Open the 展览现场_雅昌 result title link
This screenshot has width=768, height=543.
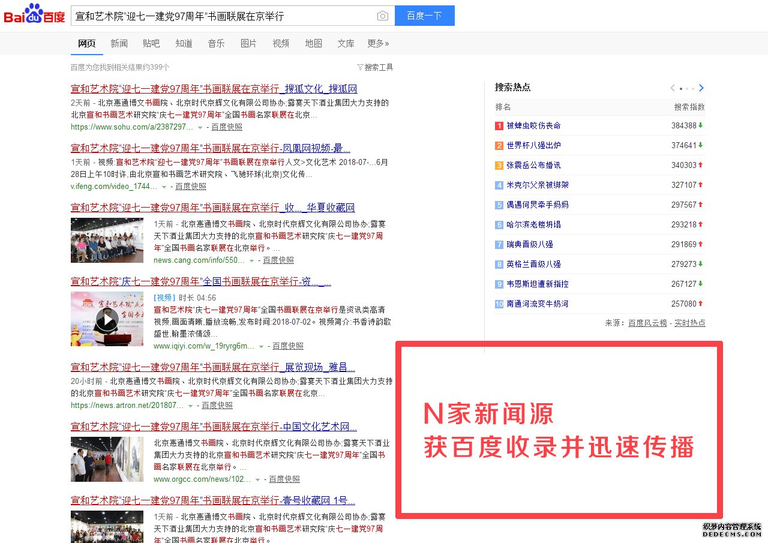click(212, 367)
